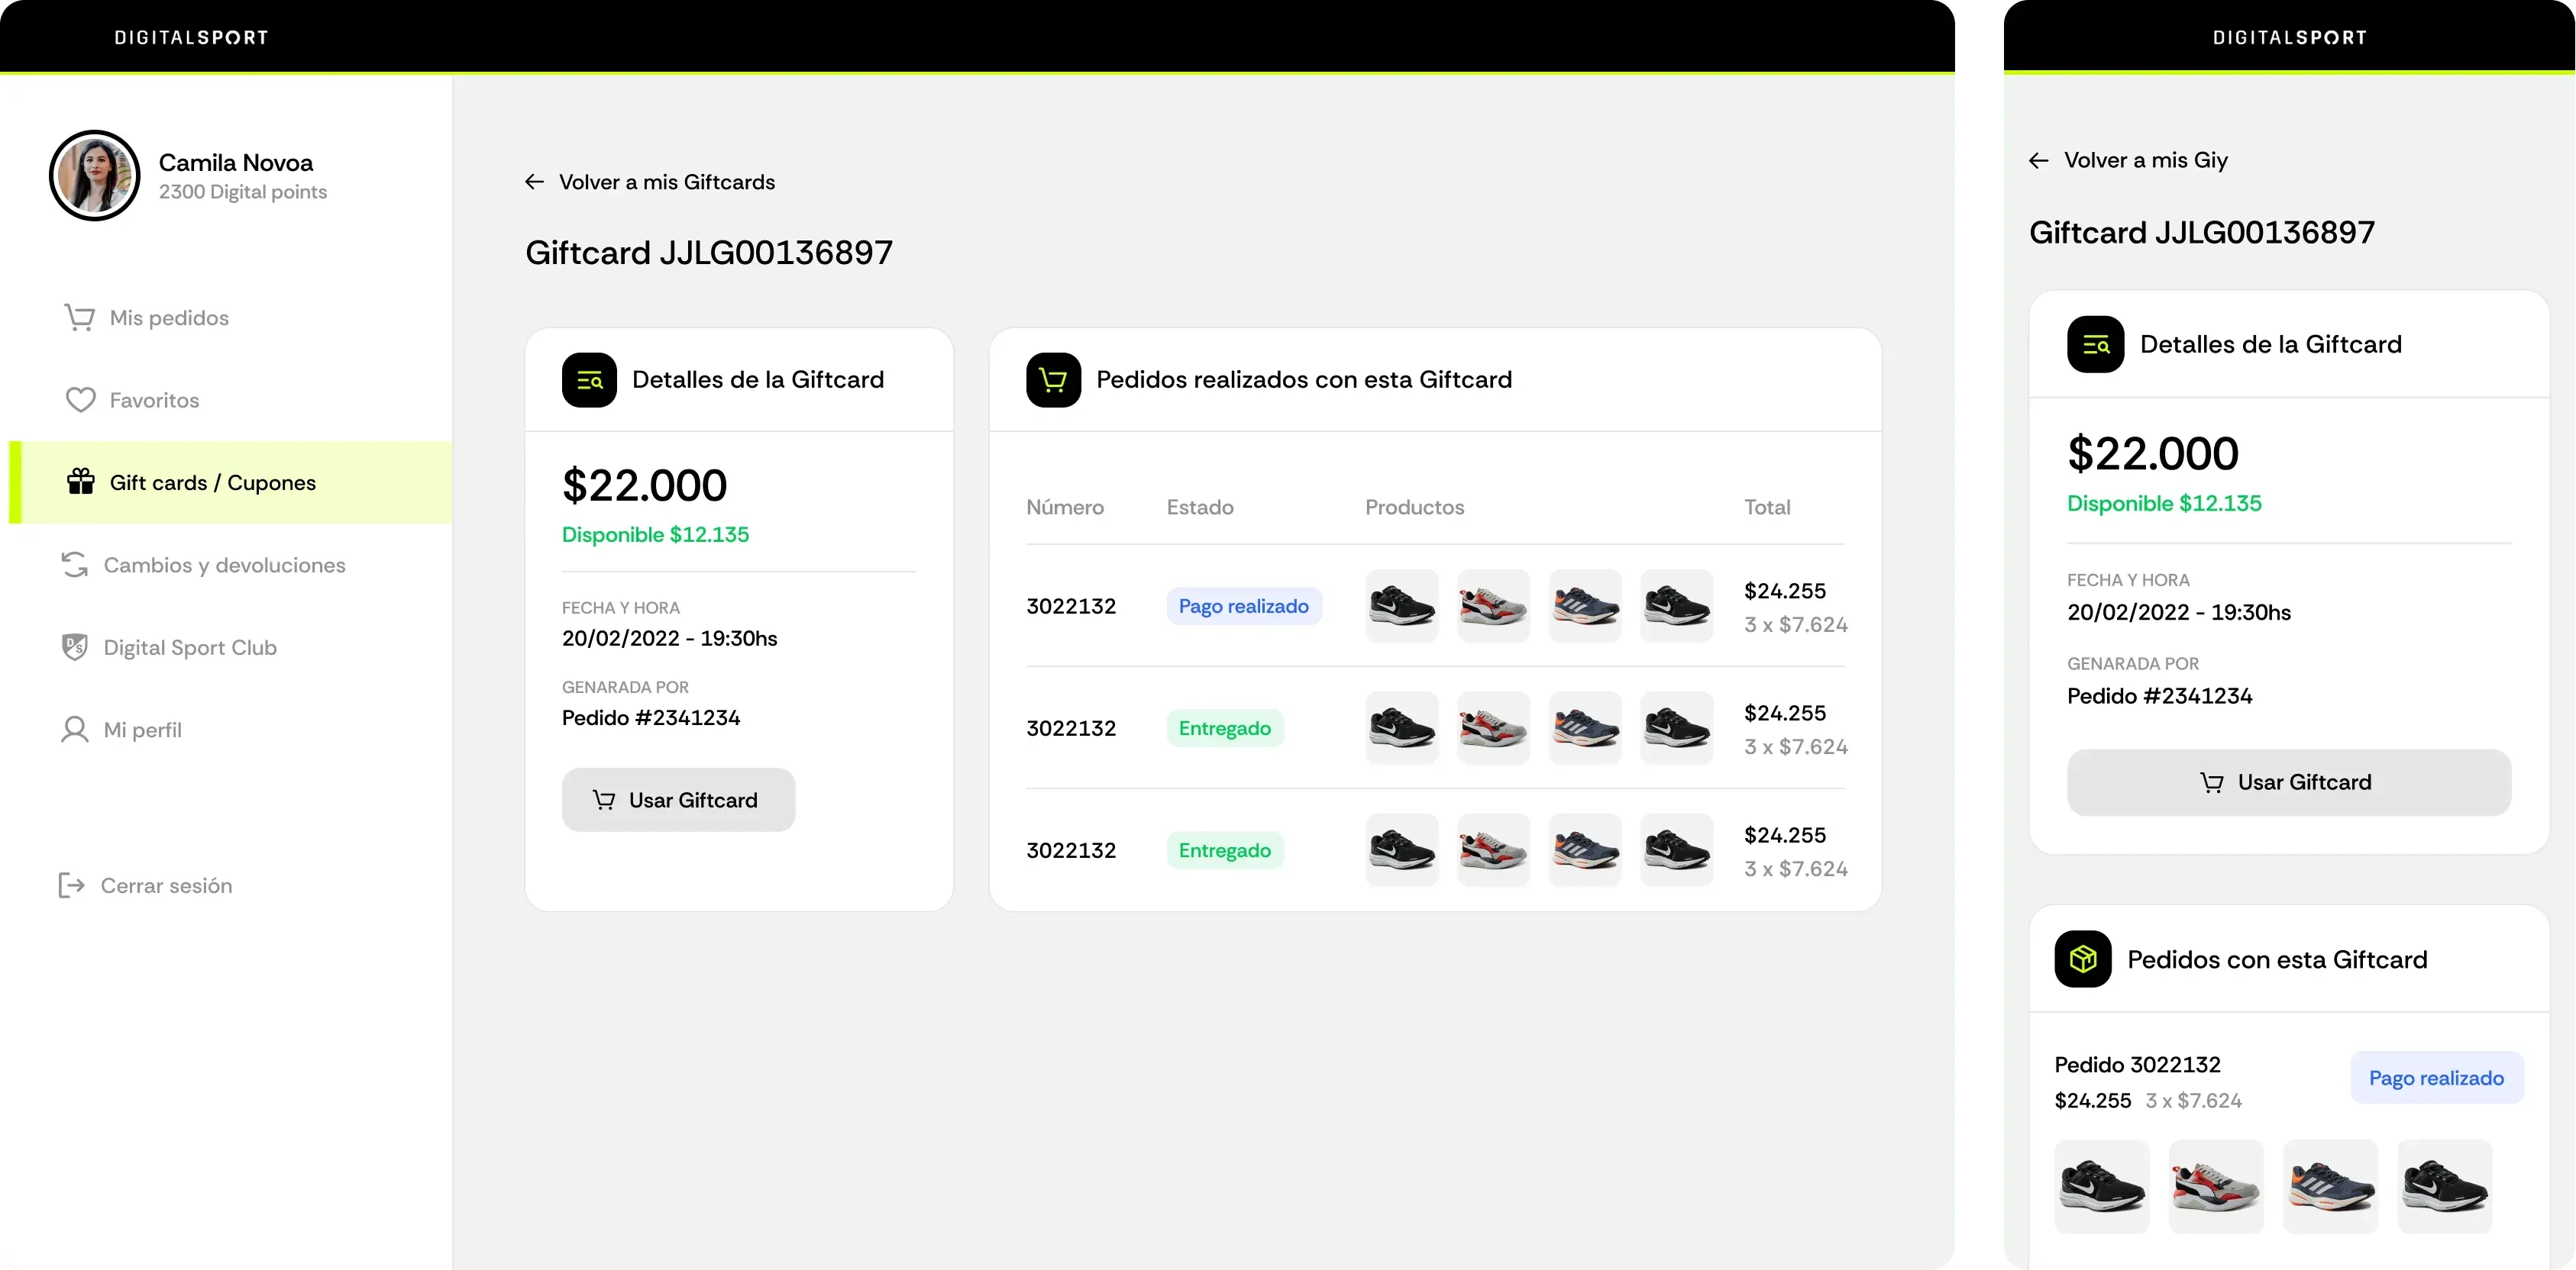Click the package box icon in mobile Pedidos card
2576x1270 pixels.
(2082, 959)
